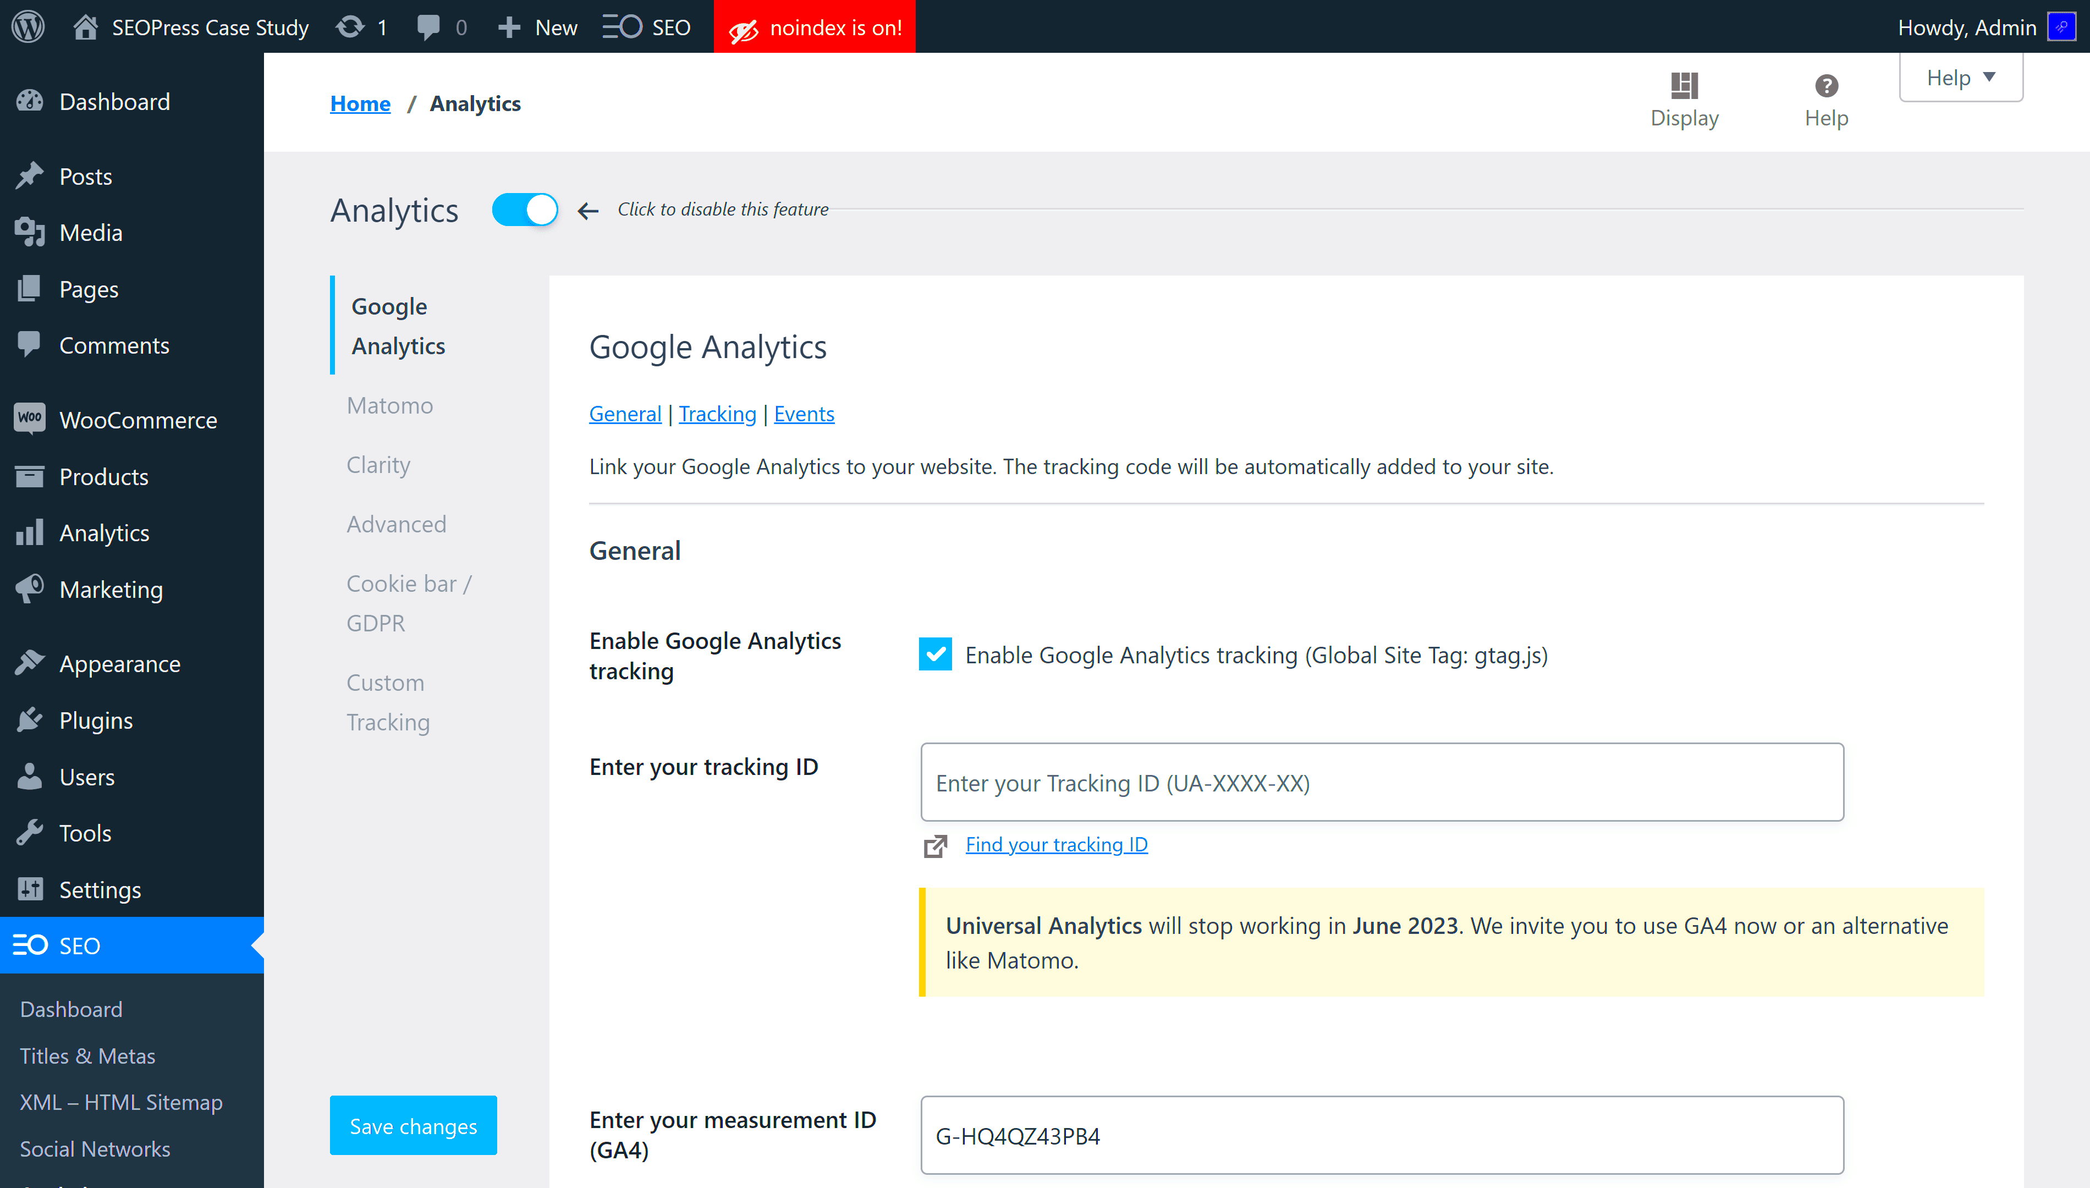Click the Pages icon in sidebar
This screenshot has width=2090, height=1188.
pyautogui.click(x=29, y=289)
